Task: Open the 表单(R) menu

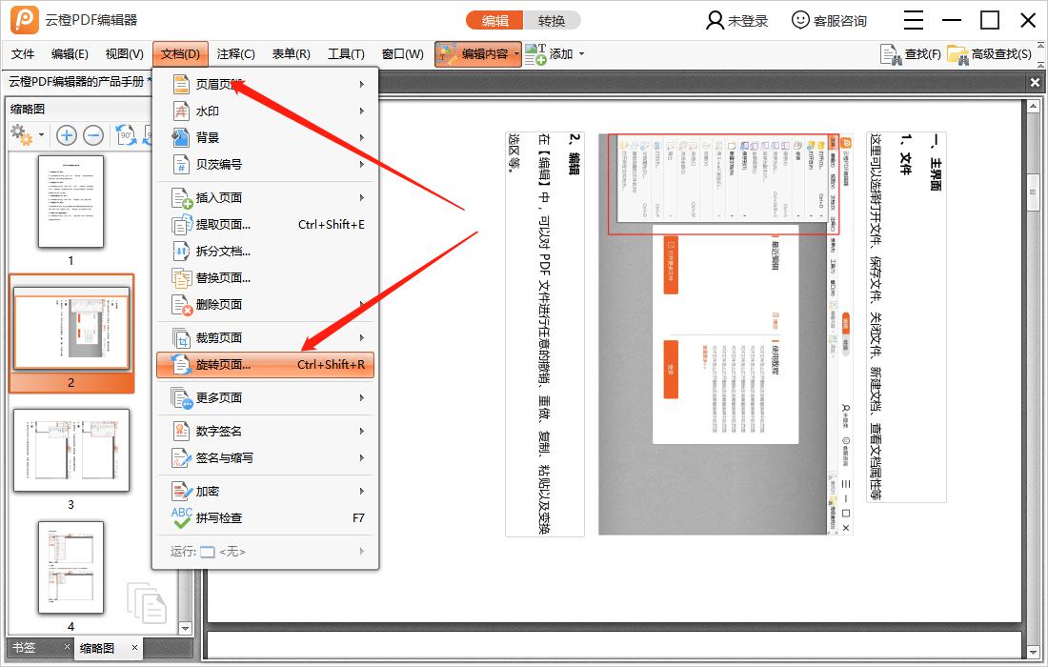Action: [x=291, y=54]
